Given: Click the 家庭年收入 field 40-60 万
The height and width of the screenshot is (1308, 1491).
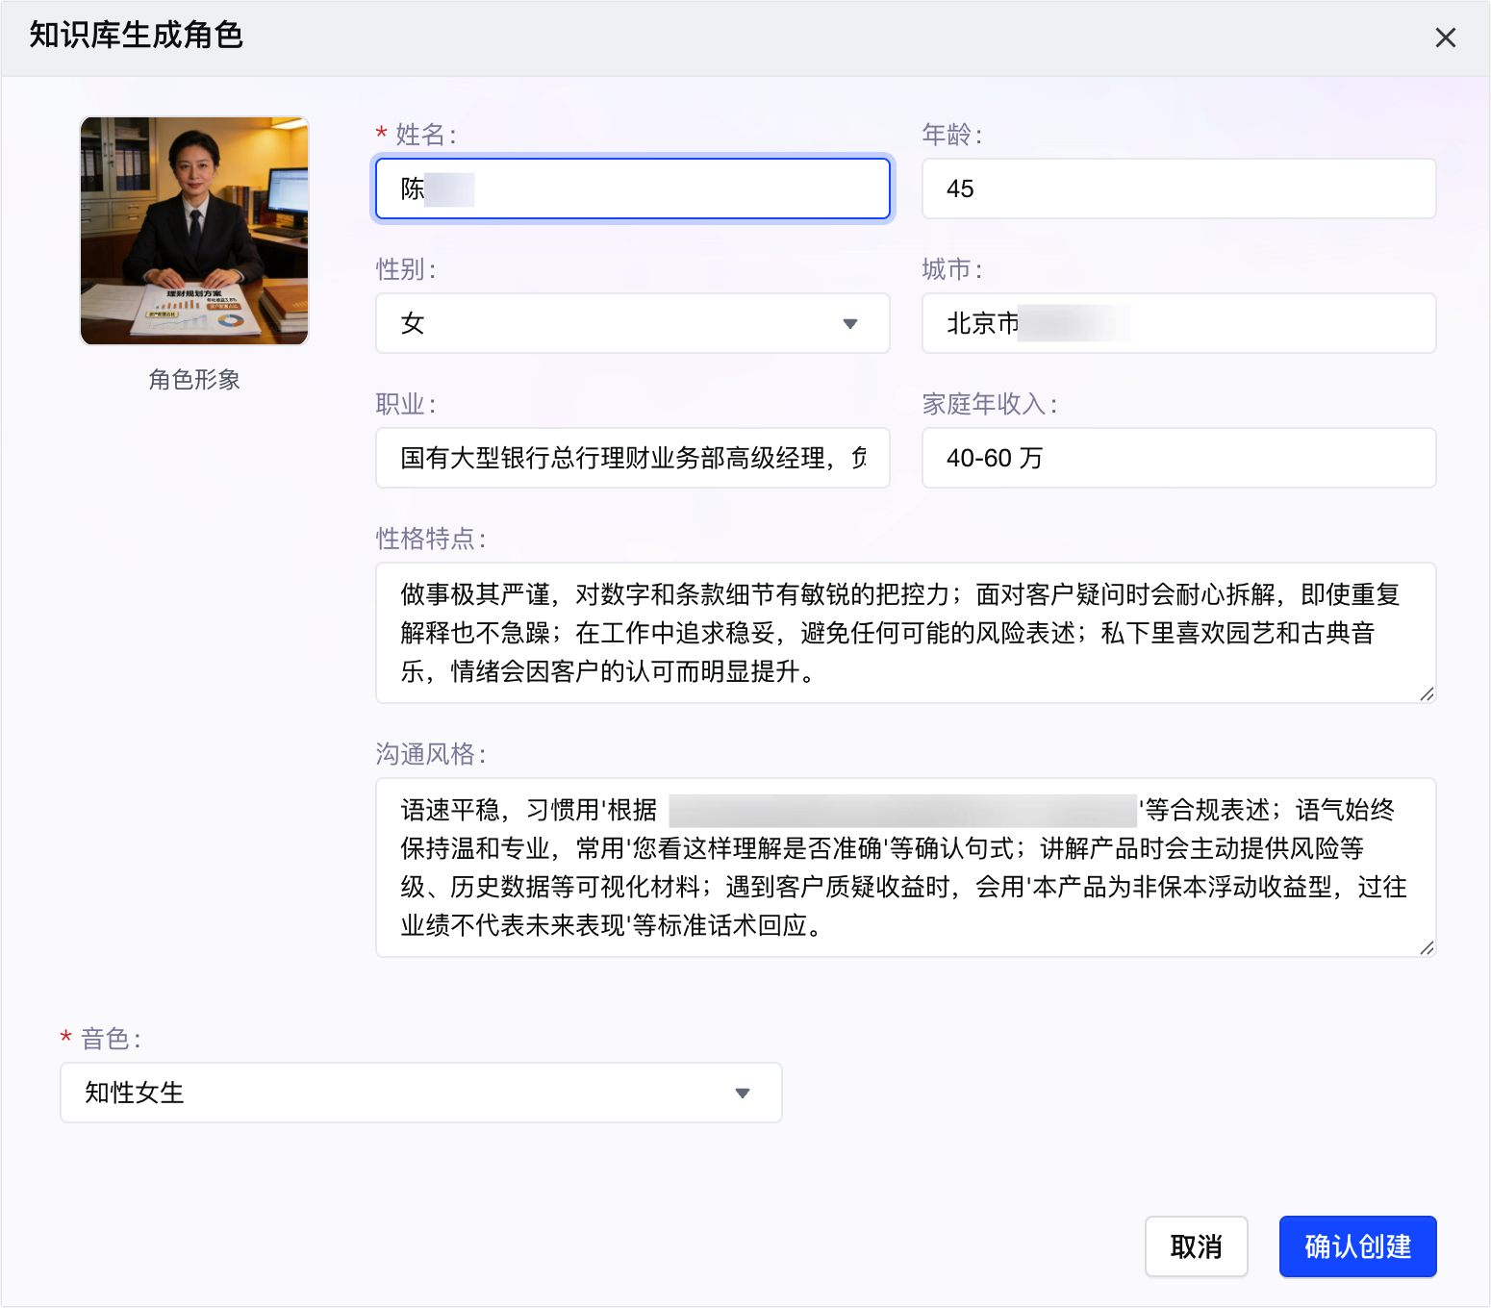Looking at the screenshot, I should (x=1178, y=458).
